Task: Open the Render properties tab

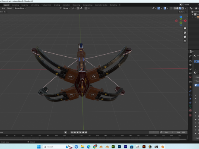Action: click(x=190, y=61)
